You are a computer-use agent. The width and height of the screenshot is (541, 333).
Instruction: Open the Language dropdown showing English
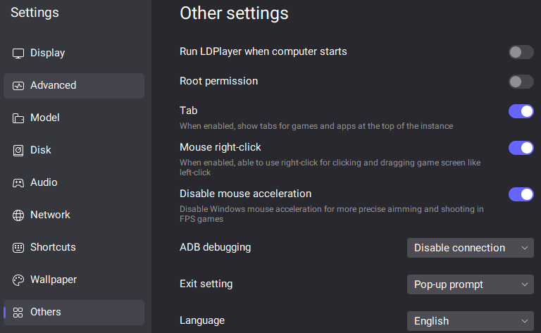(471, 321)
